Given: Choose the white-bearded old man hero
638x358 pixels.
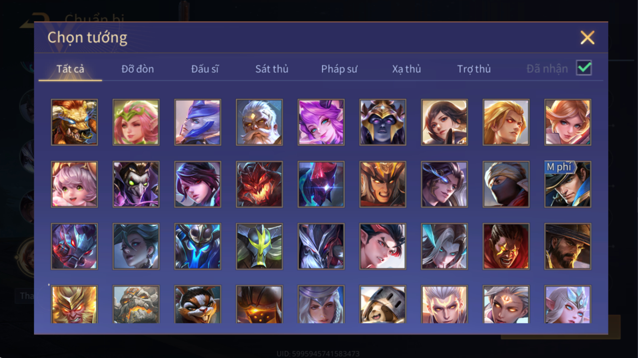Looking at the screenshot, I should click(x=259, y=122).
